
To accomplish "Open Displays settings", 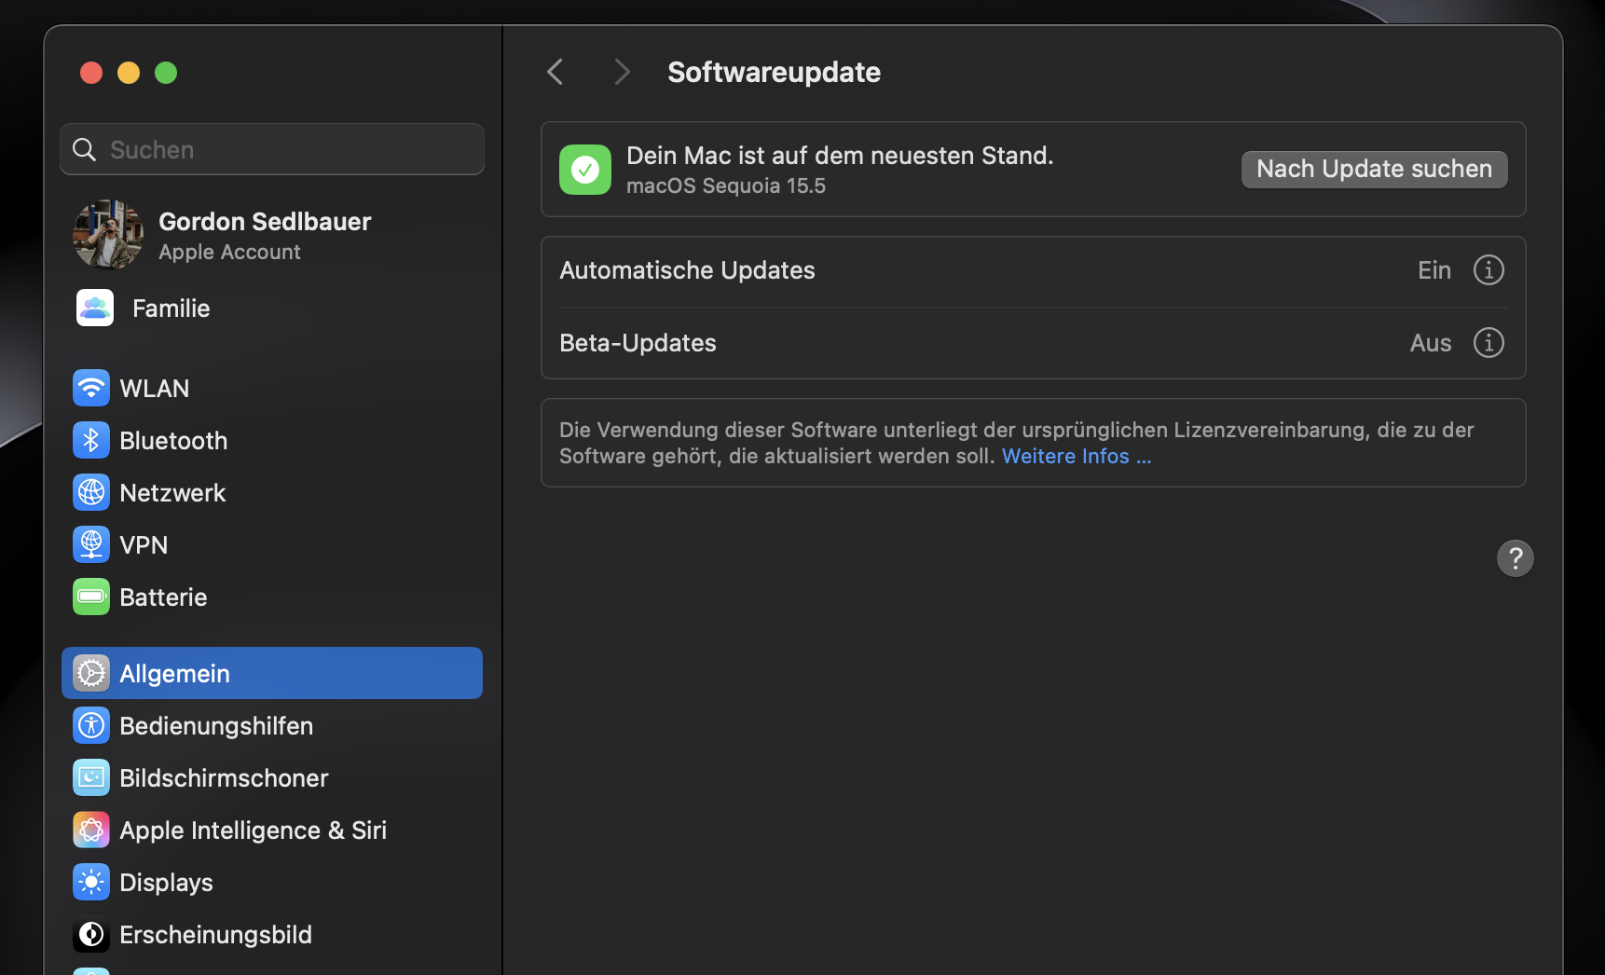I will pos(90,882).
